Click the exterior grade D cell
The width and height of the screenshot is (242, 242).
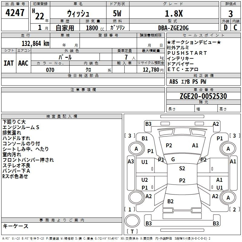point(225,28)
